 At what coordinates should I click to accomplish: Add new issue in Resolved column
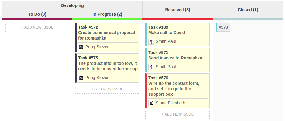pos(177,114)
